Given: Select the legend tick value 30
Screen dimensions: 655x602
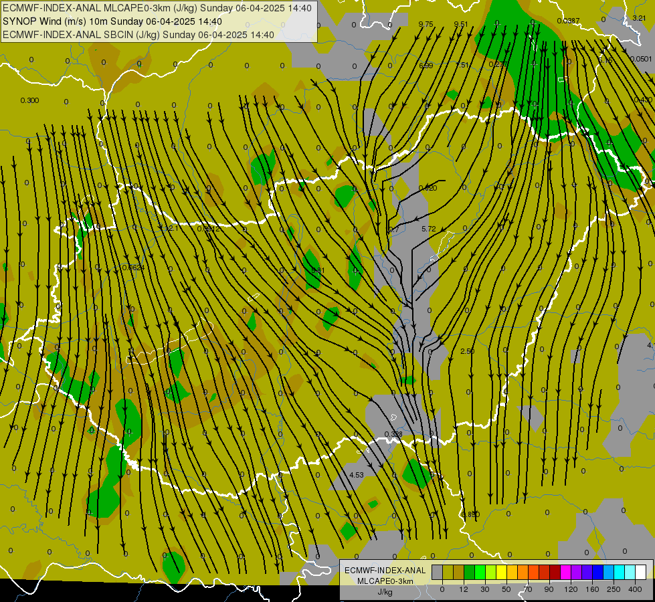Looking at the screenshot, I should pyautogui.click(x=484, y=589).
